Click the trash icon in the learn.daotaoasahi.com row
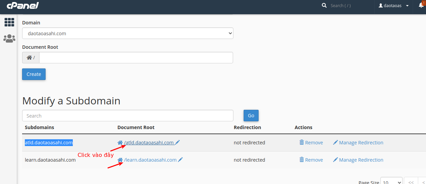 (x=301, y=160)
